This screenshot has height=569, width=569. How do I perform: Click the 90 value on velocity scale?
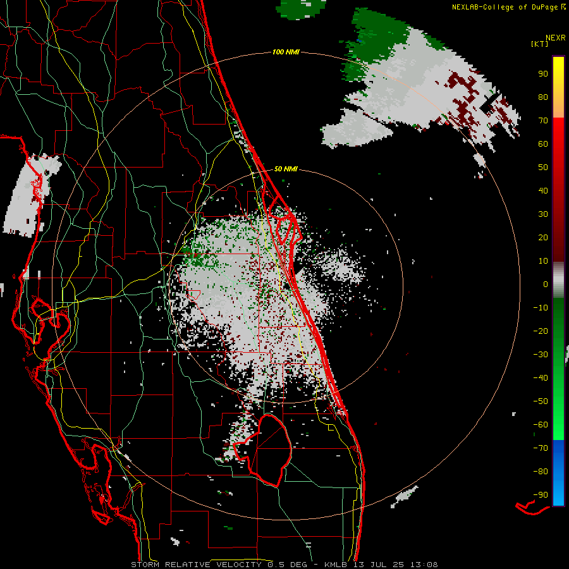pos(543,74)
